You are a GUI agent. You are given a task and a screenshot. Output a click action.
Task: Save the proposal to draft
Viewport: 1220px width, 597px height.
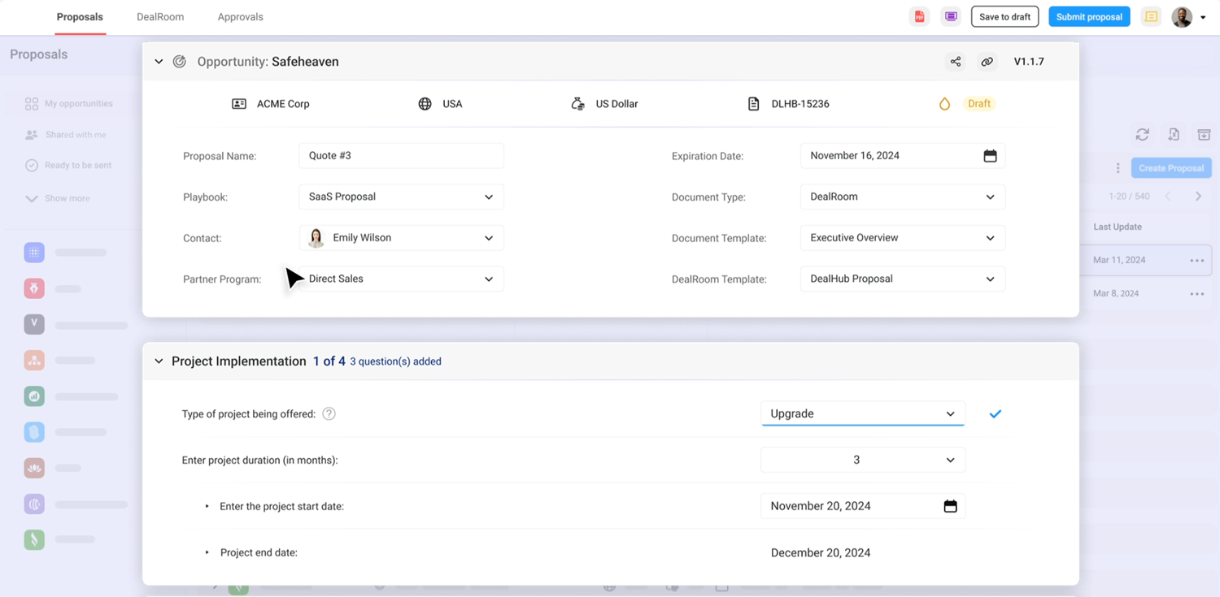click(x=1004, y=15)
